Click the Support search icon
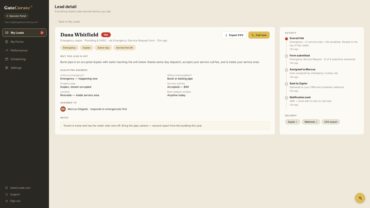Viewport: 370px width, 208px height. tap(6, 194)
